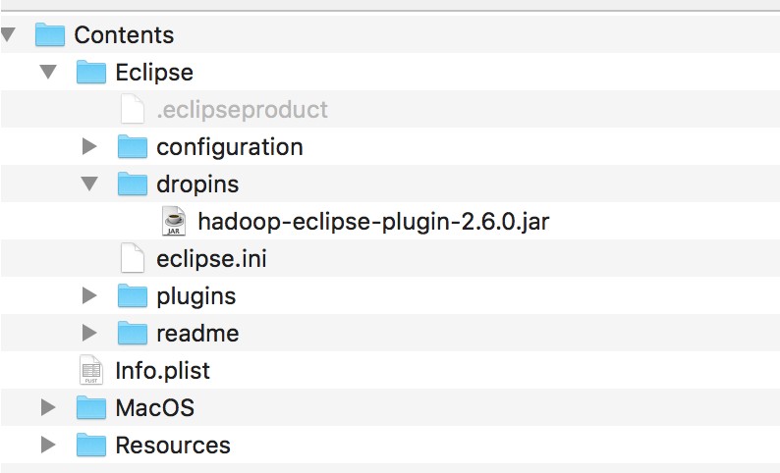Viewport: 780px width, 473px height.
Task: Click the Eclipse folder icon
Action: [x=91, y=72]
